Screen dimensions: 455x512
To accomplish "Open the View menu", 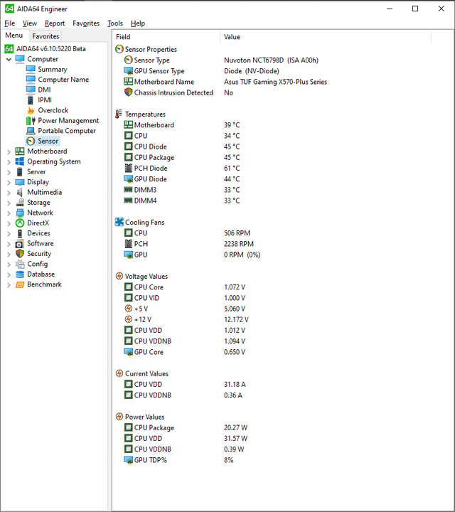I will coord(30,23).
